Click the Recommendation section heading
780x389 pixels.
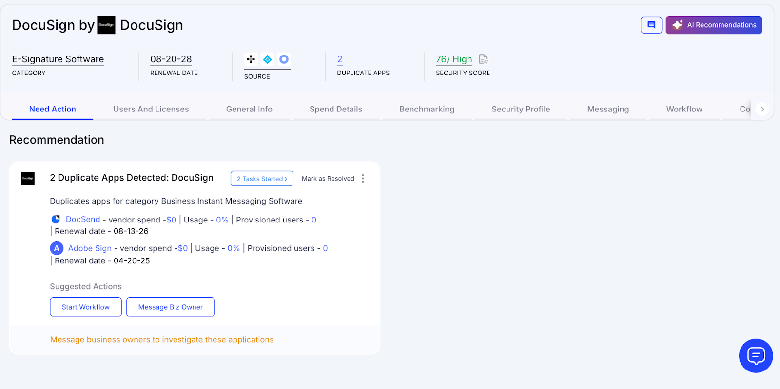[57, 140]
